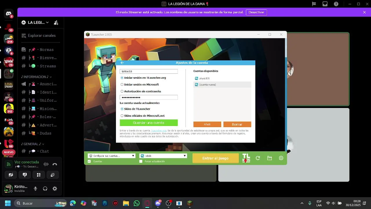Select the (cuenta nueva) account entry
Image resolution: width=371 pixels, height=209 pixels.
222,85
